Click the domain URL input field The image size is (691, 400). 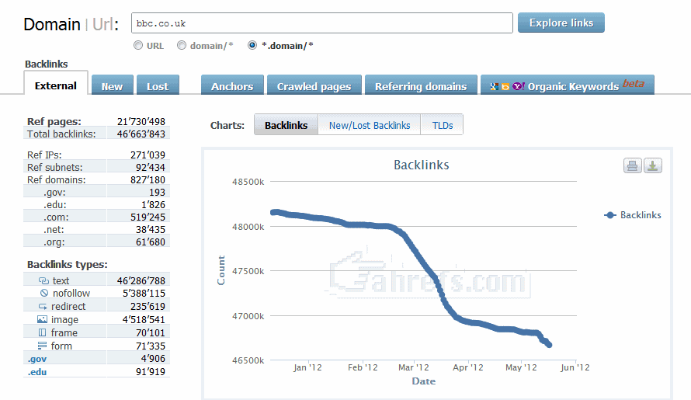(x=321, y=23)
